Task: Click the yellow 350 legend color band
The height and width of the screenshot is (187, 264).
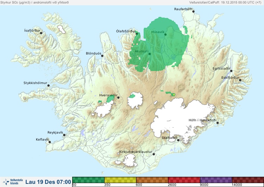Action: click(120, 180)
